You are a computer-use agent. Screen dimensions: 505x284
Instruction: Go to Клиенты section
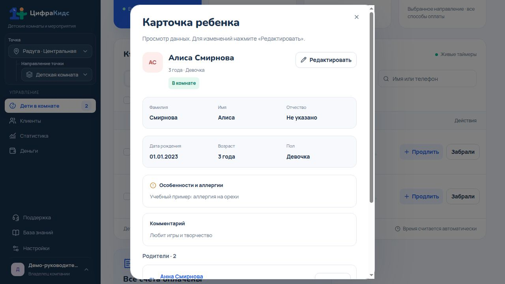point(50,121)
